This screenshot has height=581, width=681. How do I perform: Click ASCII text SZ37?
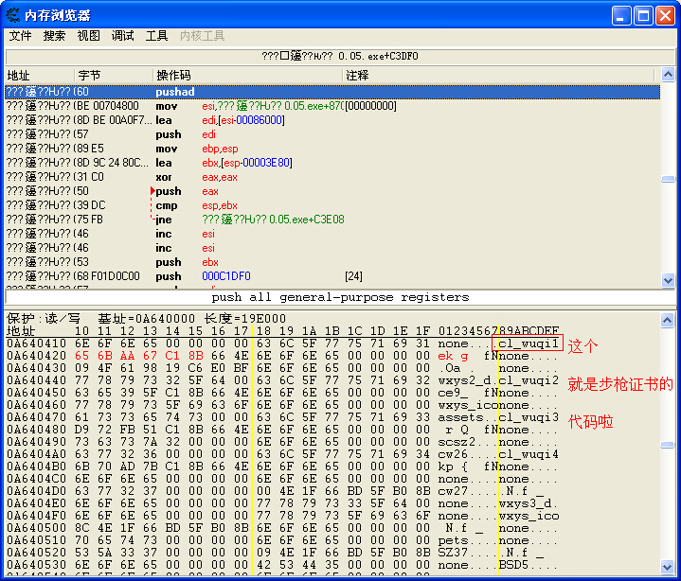453,553
